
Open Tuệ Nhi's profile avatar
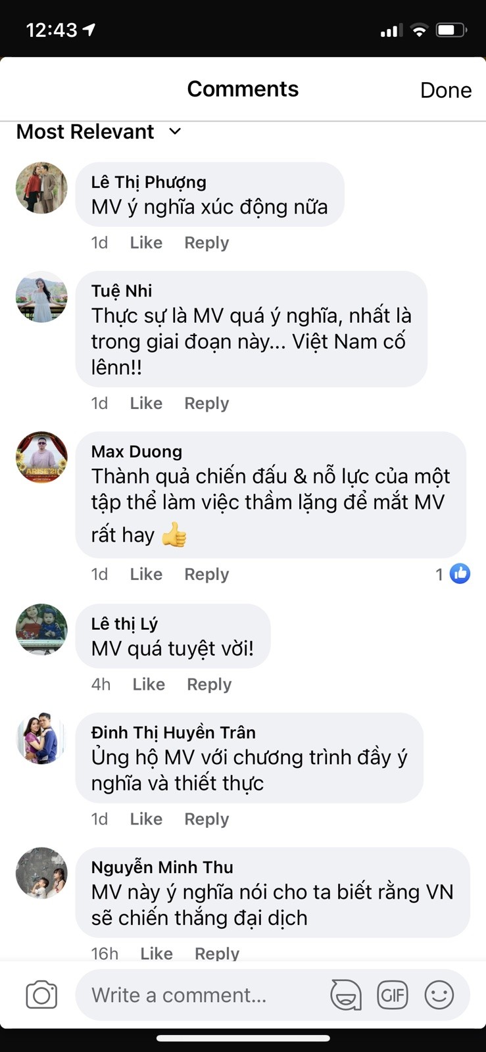[x=41, y=297]
